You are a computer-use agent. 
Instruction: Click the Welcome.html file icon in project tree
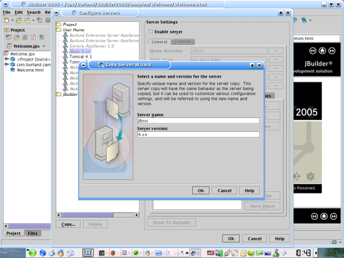click(x=13, y=70)
